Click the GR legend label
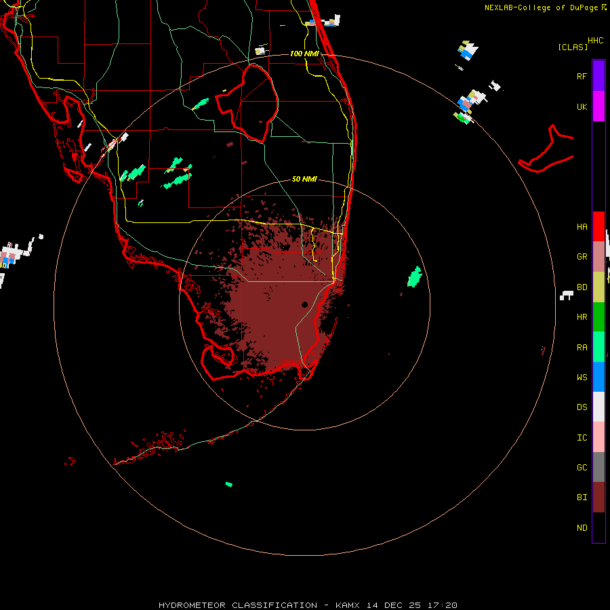The image size is (610, 610). pos(582,257)
